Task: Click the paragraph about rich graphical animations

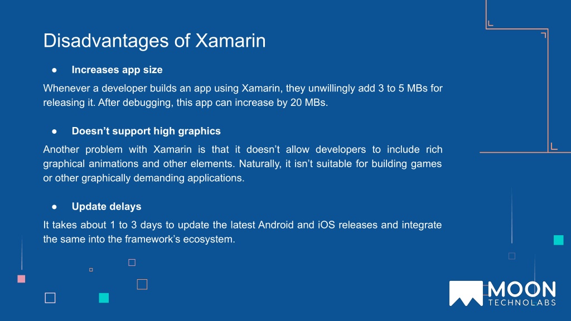Action: point(243,164)
